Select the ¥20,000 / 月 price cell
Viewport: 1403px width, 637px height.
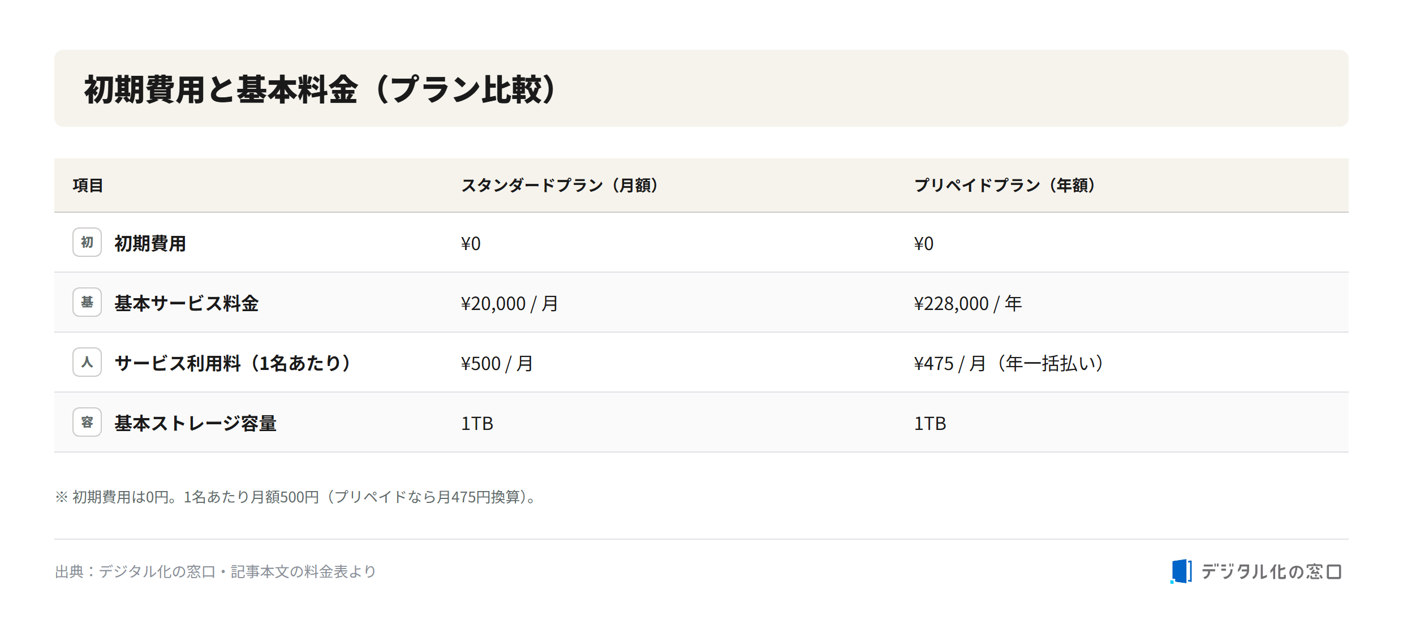pyautogui.click(x=510, y=303)
